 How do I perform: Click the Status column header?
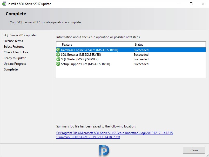coord(169,45)
